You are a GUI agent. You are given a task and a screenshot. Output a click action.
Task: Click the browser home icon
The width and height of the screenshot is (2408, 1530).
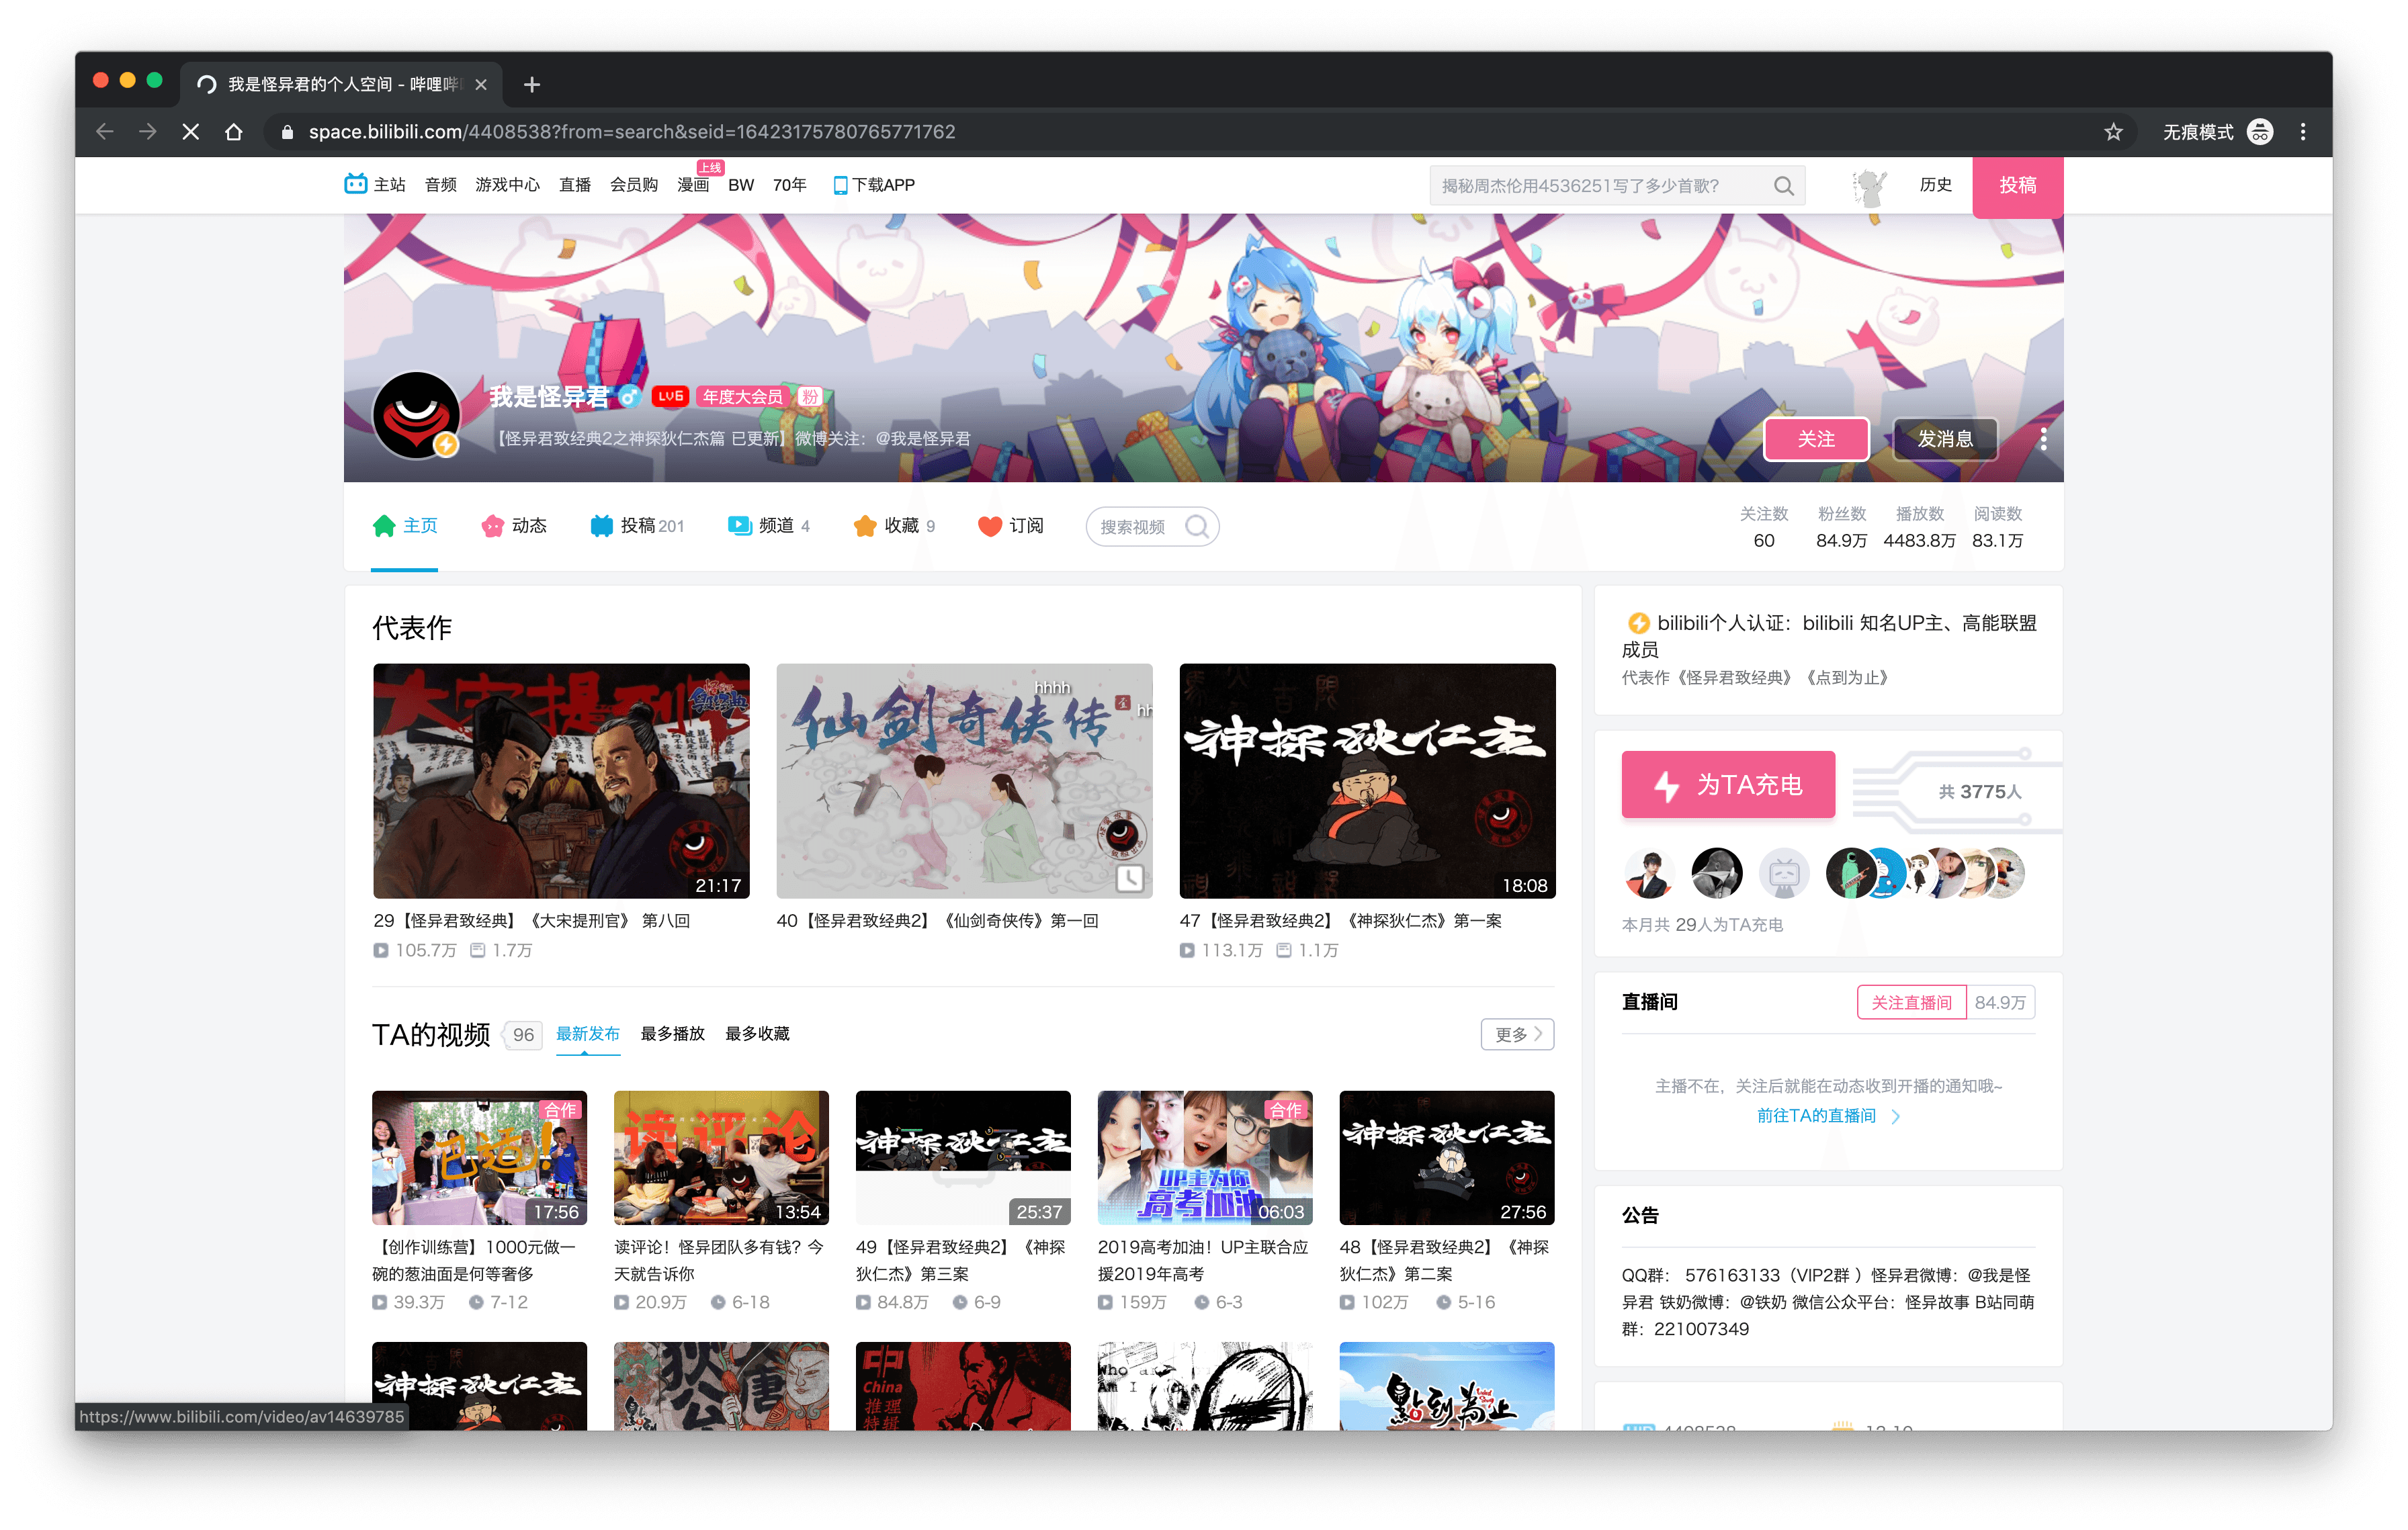click(x=234, y=132)
